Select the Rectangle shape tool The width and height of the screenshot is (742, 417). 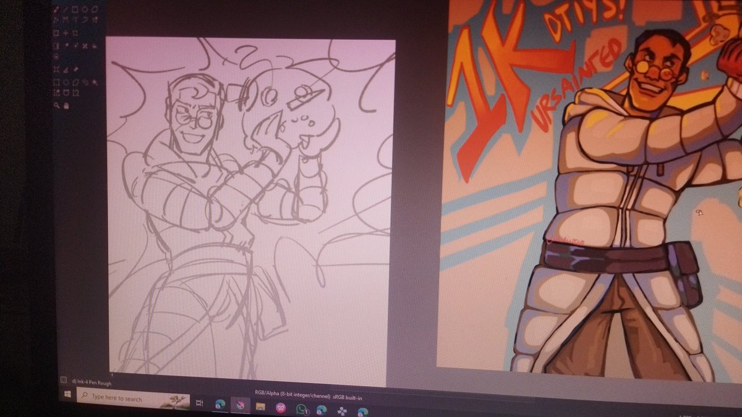coord(75,10)
